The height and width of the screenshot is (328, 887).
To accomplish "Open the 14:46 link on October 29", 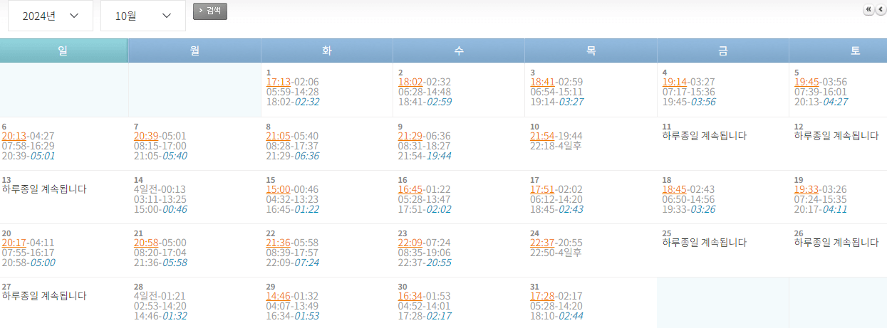I will click(279, 297).
